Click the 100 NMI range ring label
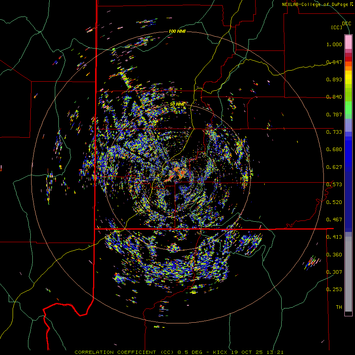 tap(177, 31)
